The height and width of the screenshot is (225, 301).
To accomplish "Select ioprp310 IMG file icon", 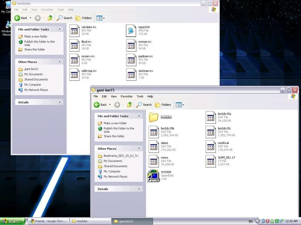I will point(131,31).
